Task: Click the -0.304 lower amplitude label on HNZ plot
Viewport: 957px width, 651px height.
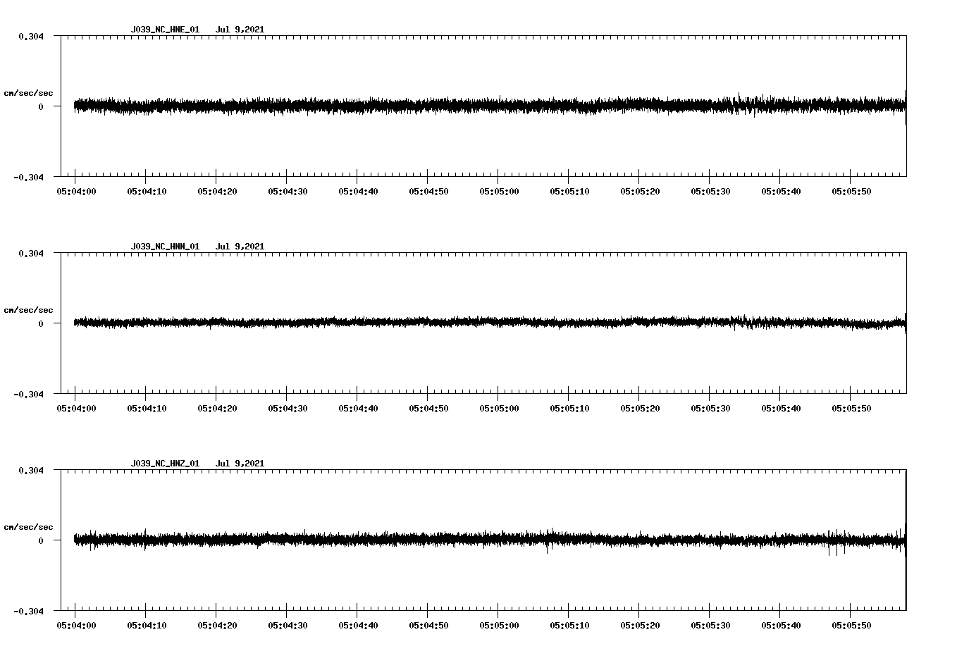Action: point(30,612)
